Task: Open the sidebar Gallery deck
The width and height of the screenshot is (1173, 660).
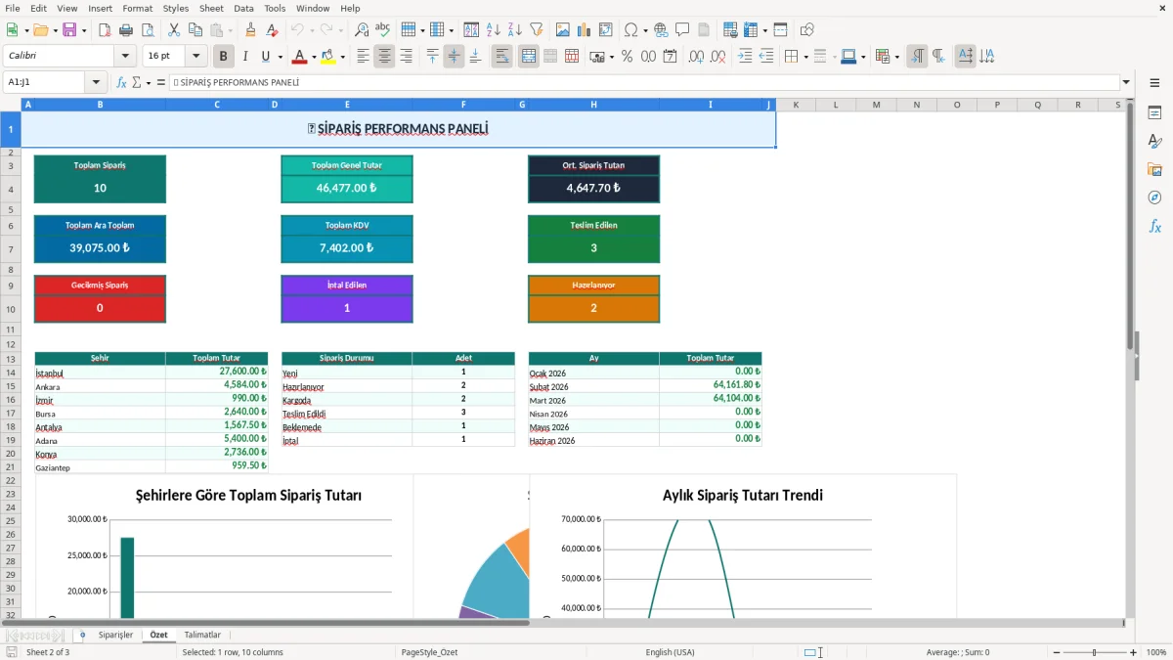Action: 1154,170
